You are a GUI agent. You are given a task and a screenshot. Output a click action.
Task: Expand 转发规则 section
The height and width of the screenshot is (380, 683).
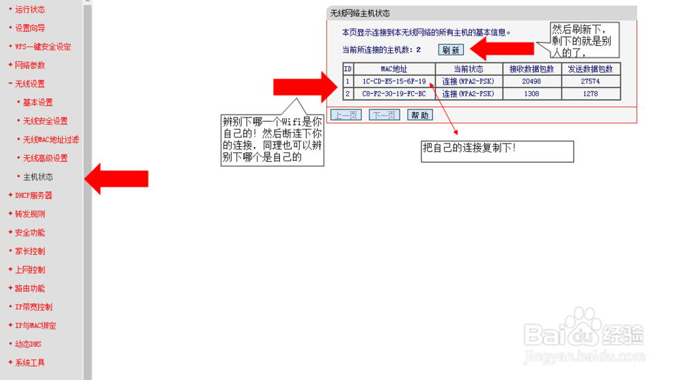[x=29, y=214]
